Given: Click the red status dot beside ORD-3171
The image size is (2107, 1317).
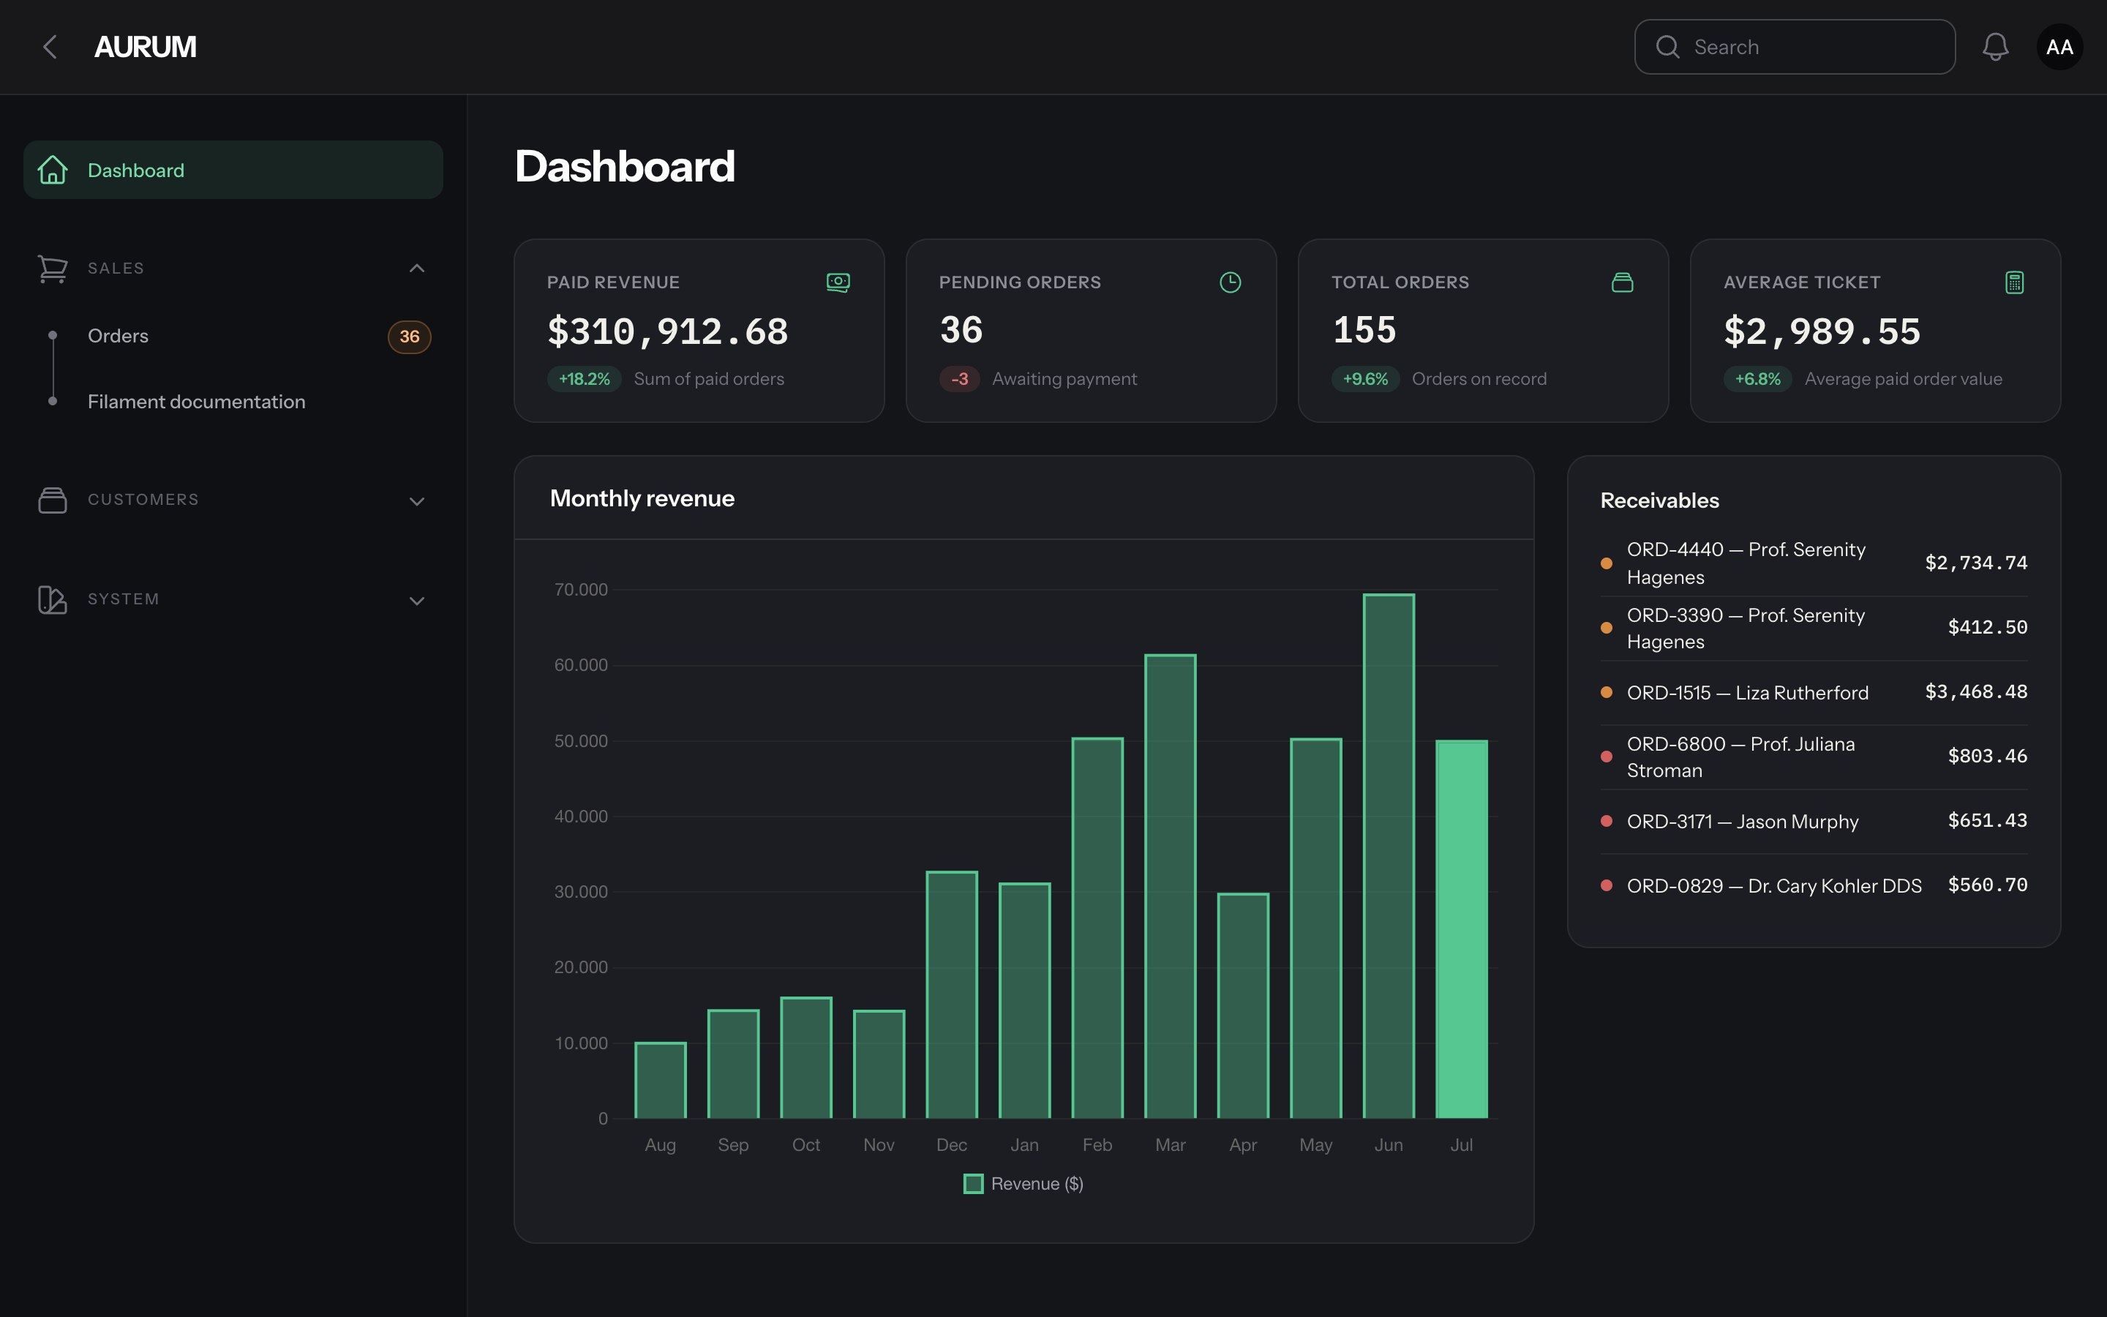Looking at the screenshot, I should pos(1607,822).
